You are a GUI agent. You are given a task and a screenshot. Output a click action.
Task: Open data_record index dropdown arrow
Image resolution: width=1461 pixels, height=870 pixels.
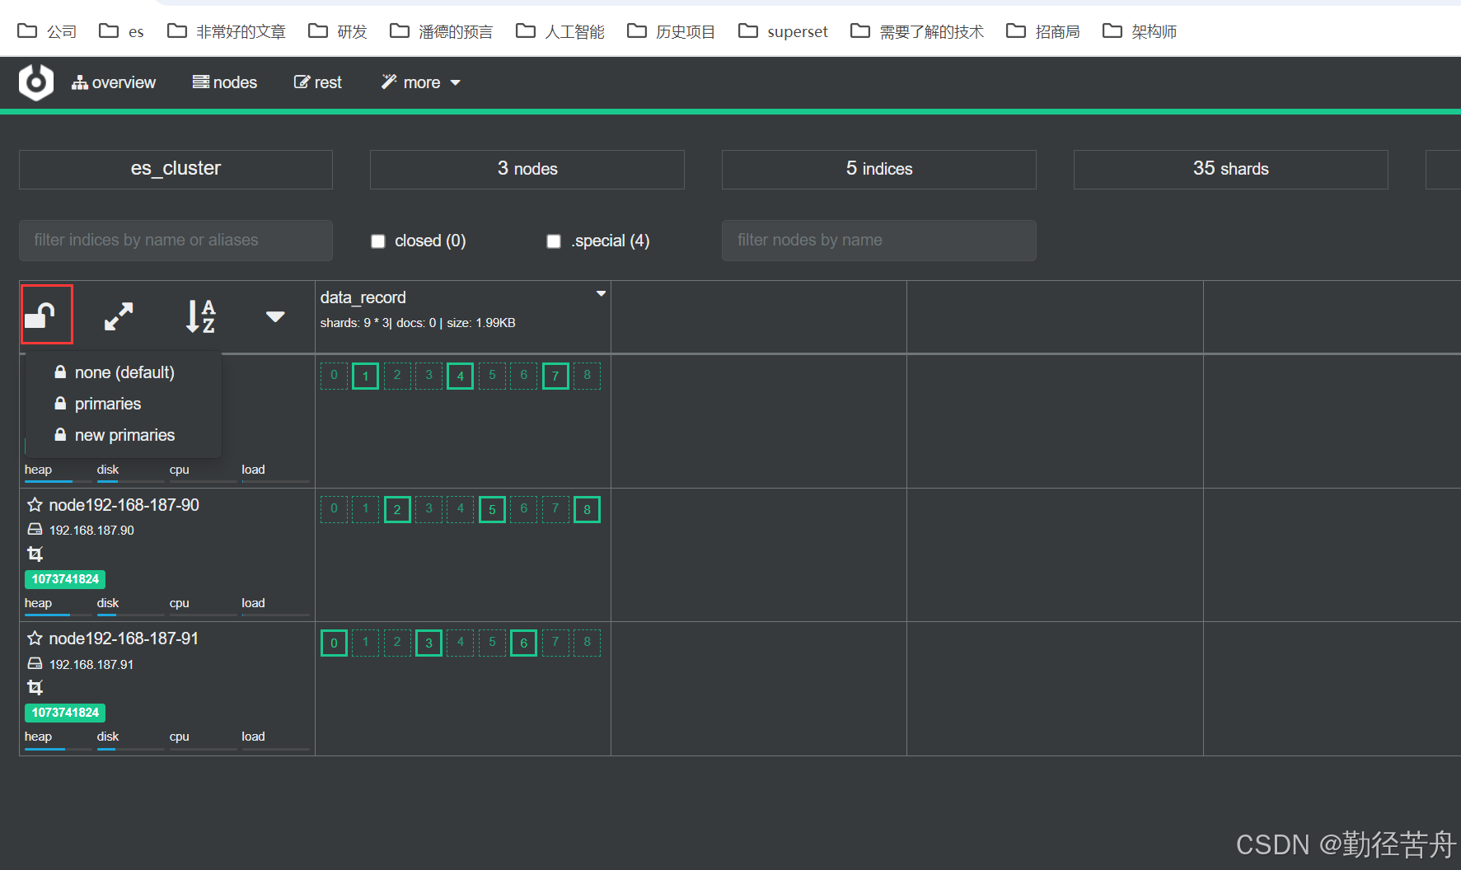602,293
